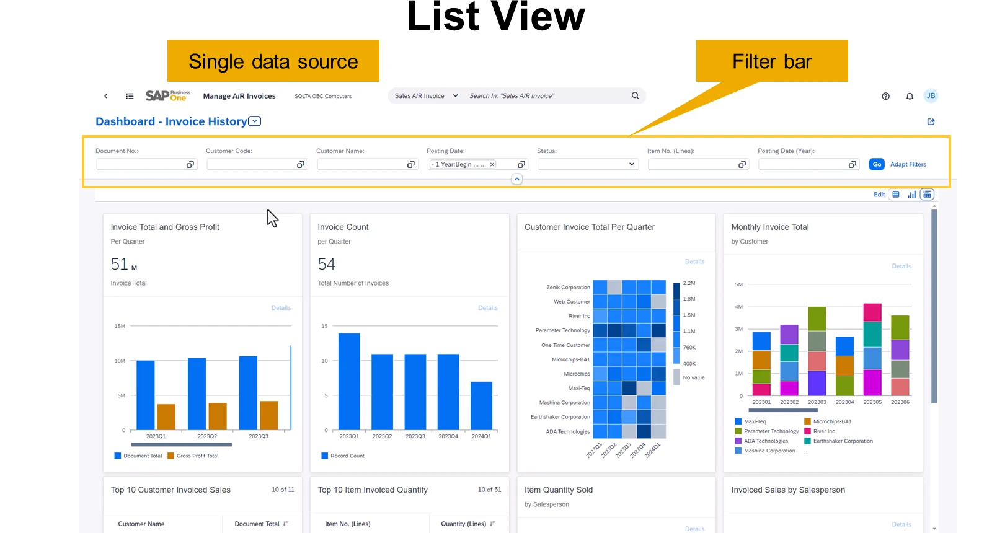
Task: Click the dashboard vertical scrollbar
Action: (934, 307)
